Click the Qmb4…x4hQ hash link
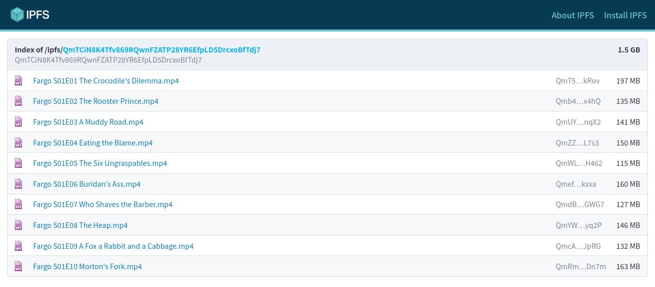This screenshot has width=655, height=287. (x=578, y=101)
